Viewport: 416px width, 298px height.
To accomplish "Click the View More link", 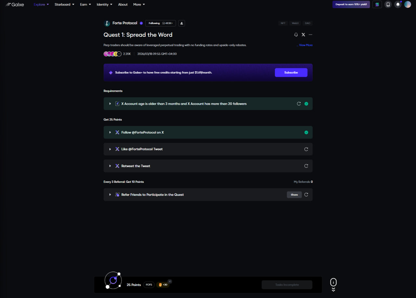I will pyautogui.click(x=305, y=45).
